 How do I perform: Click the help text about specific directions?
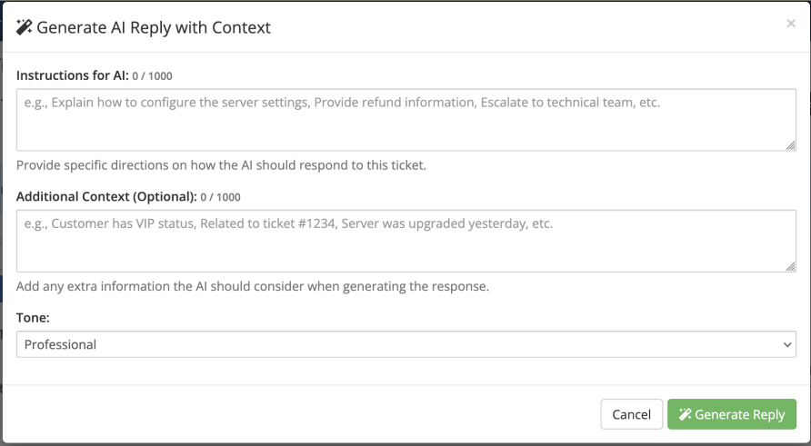tap(221, 165)
